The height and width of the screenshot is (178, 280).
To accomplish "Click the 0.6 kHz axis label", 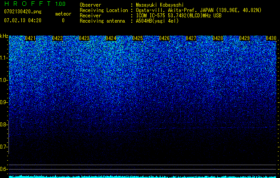I will pos(4,169).
